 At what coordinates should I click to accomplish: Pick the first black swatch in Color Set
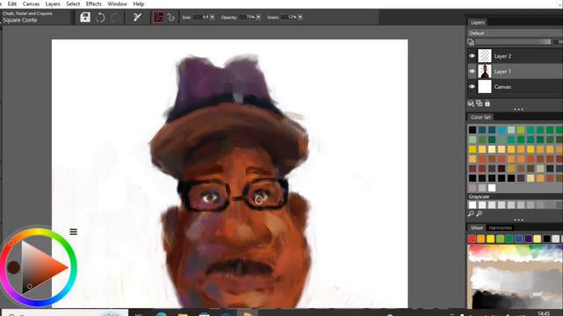point(472,130)
